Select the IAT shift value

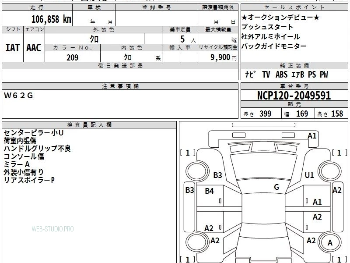(13, 48)
